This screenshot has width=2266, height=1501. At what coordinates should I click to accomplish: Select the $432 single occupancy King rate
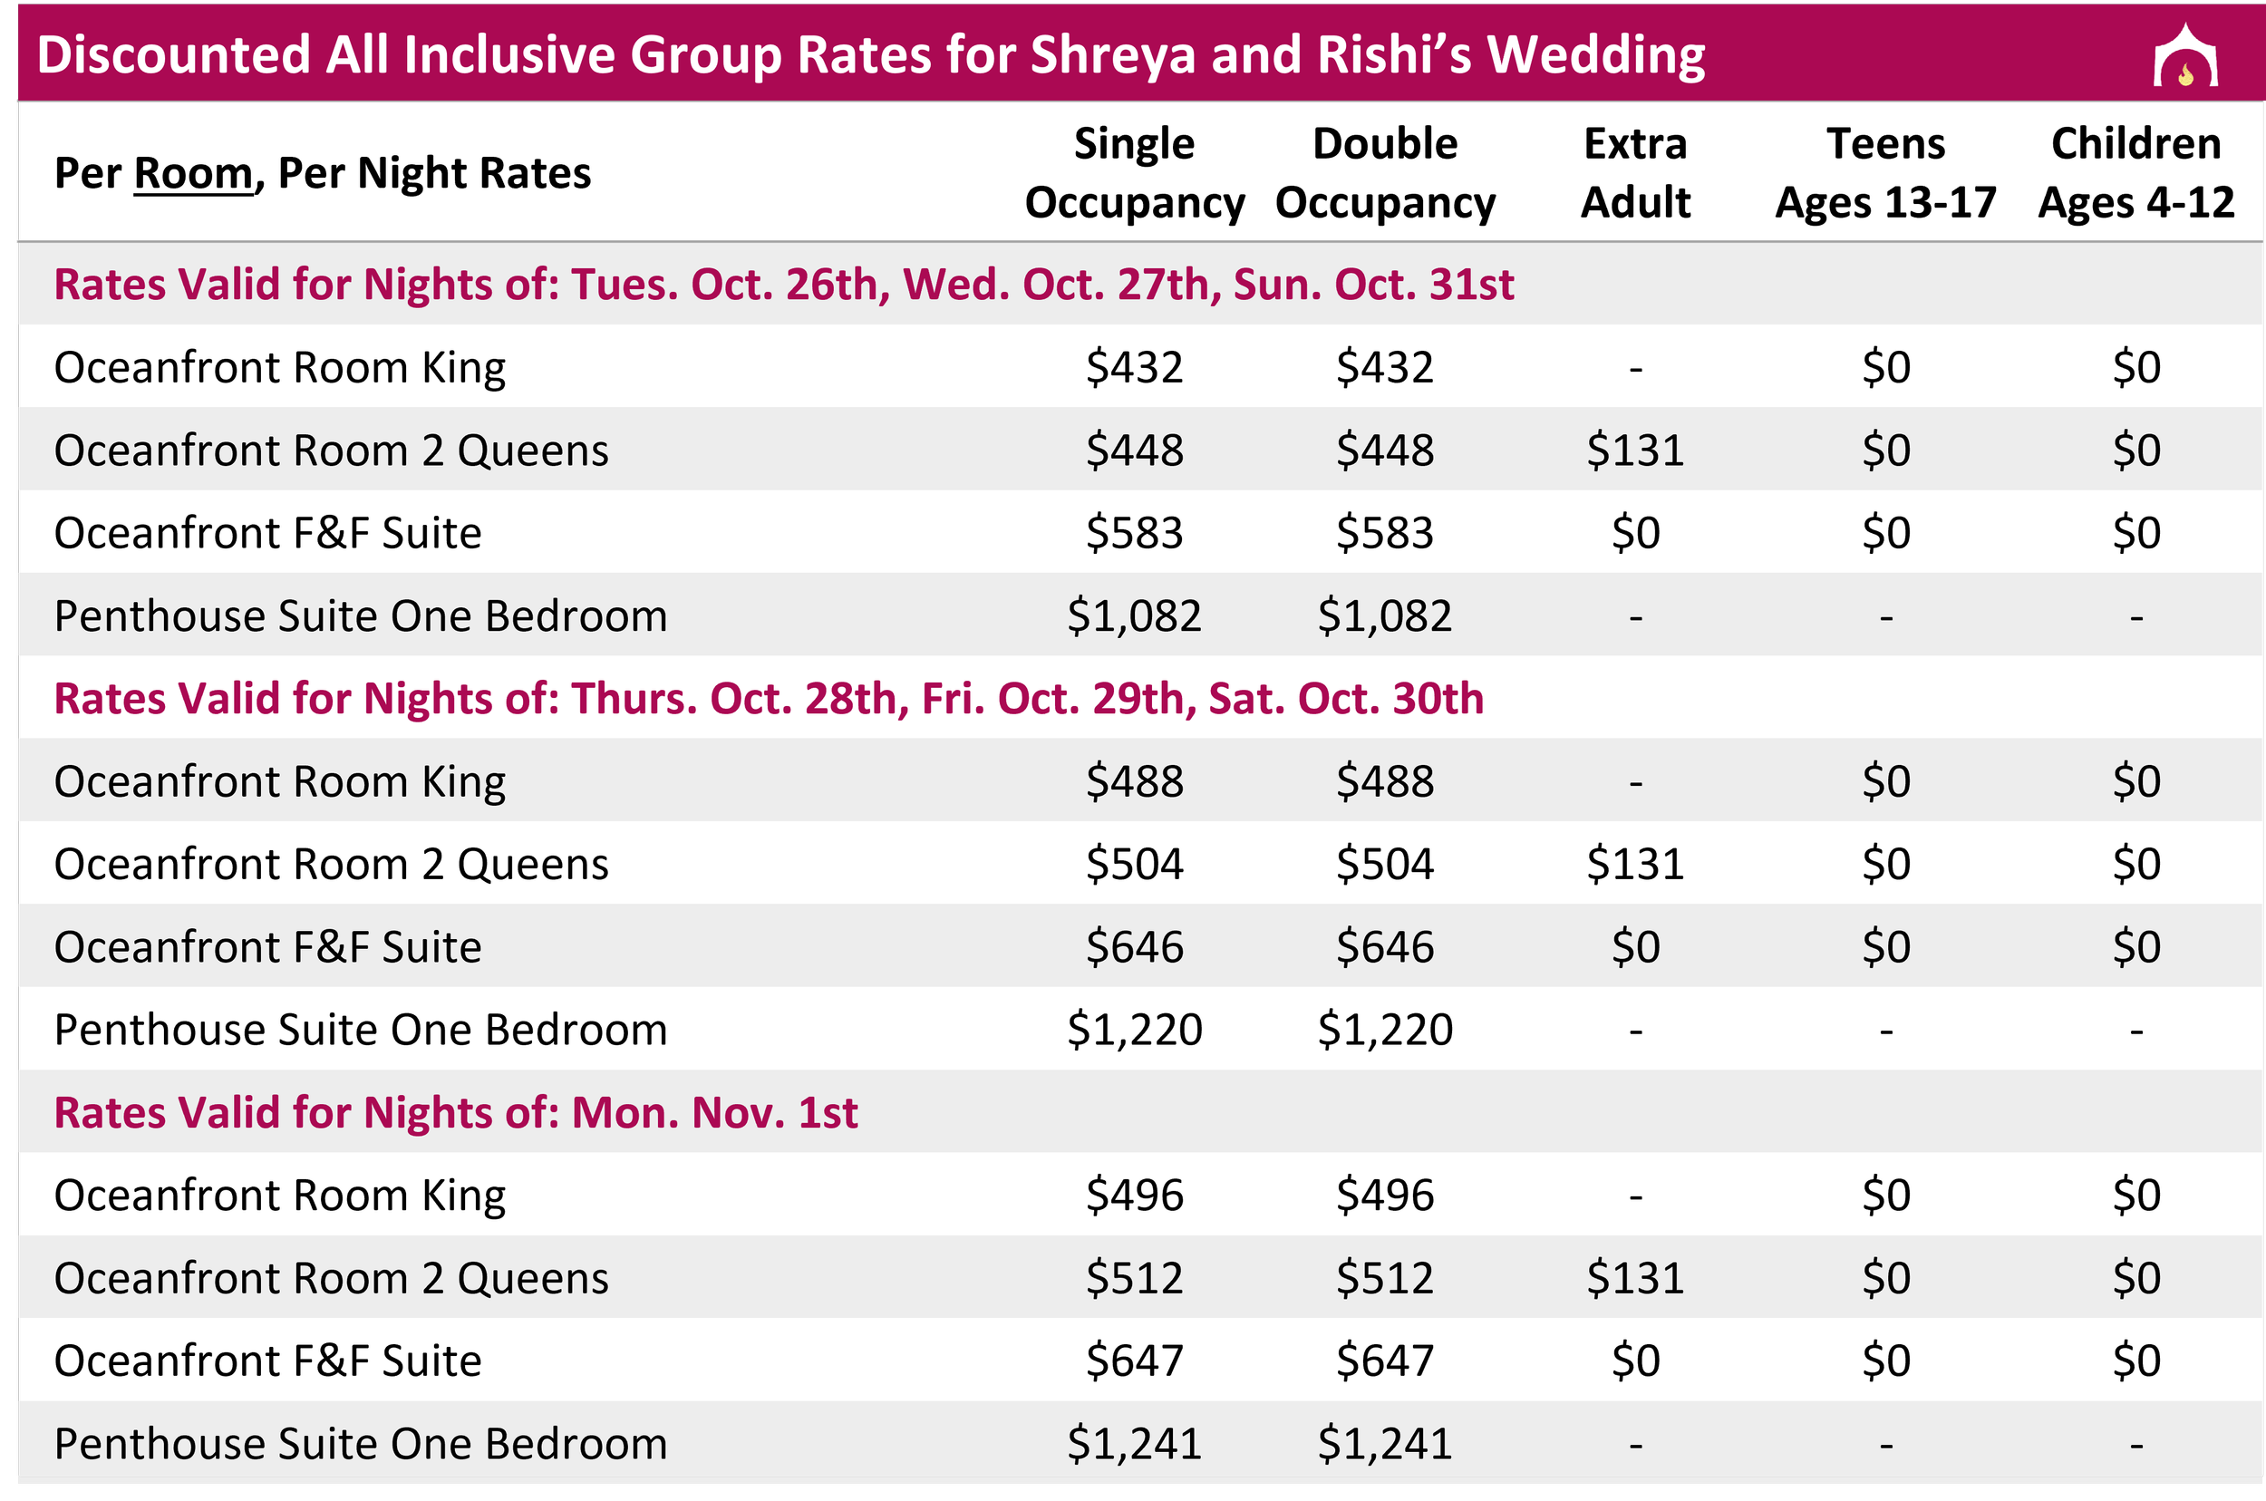click(1135, 368)
